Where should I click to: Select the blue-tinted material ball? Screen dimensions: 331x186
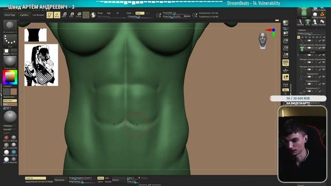click(14, 152)
